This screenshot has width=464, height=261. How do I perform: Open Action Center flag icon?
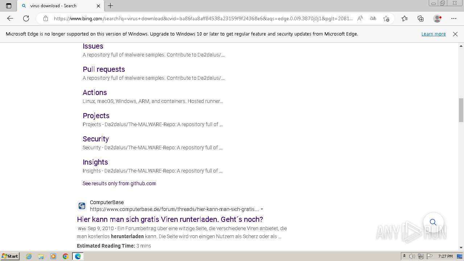[x=429, y=256]
